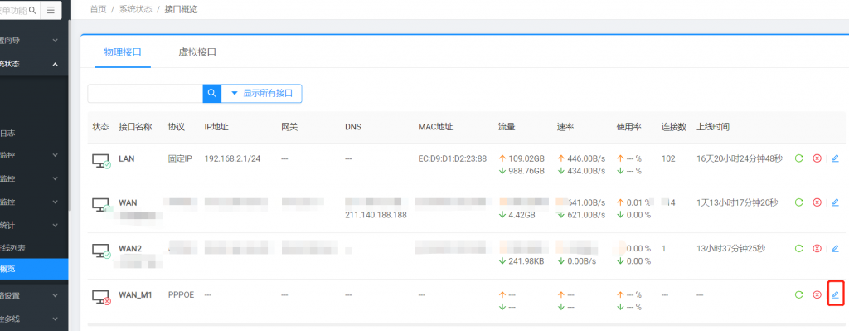849x331 pixels.
Task: Click the WAN status monitor icon
Action: pyautogui.click(x=100, y=206)
